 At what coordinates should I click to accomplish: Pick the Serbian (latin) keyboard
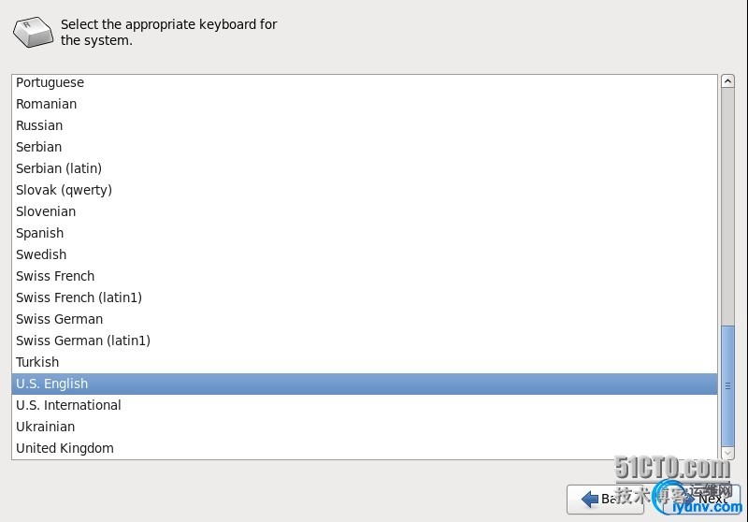59,168
